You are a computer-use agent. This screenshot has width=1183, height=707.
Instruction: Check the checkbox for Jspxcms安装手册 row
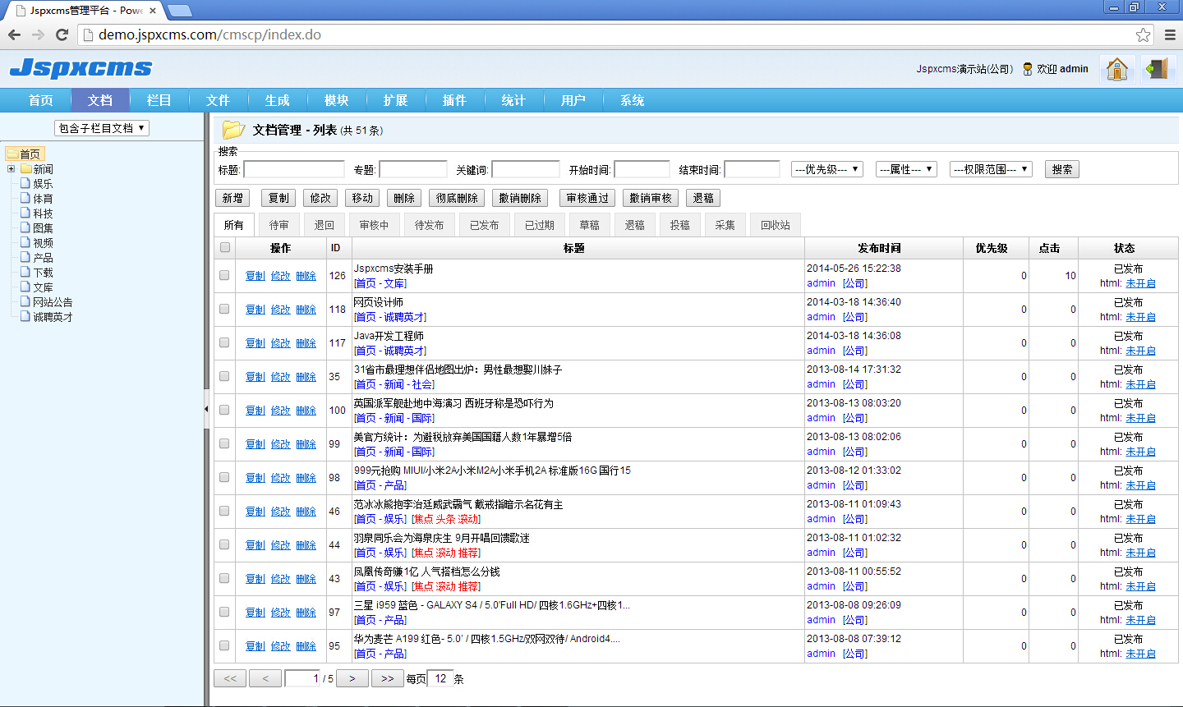click(223, 275)
